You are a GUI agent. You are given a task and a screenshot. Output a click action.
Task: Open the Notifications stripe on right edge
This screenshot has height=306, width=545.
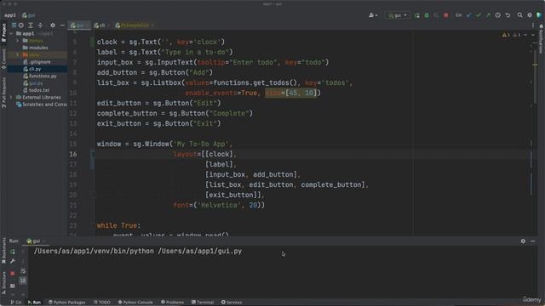(542, 39)
